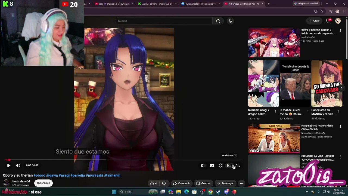This screenshot has width=348, height=196.
Task: Open the #paródia hashtag link
Action: point(78,175)
